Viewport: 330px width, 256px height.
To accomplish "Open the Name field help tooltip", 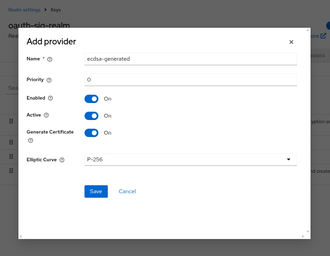I will [x=49, y=59].
